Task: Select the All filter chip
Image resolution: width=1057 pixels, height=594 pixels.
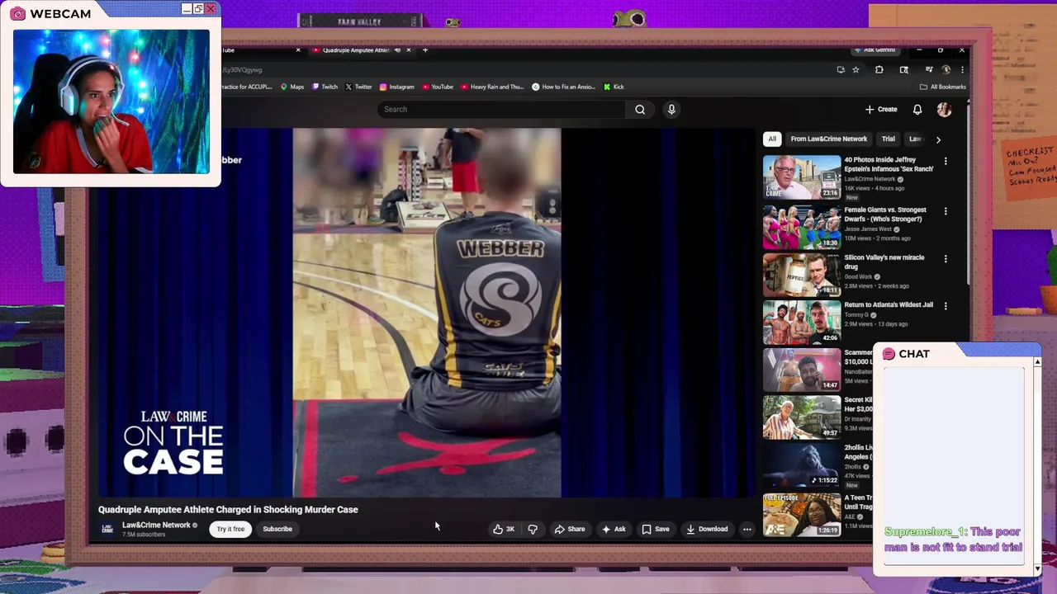Action: pos(772,139)
